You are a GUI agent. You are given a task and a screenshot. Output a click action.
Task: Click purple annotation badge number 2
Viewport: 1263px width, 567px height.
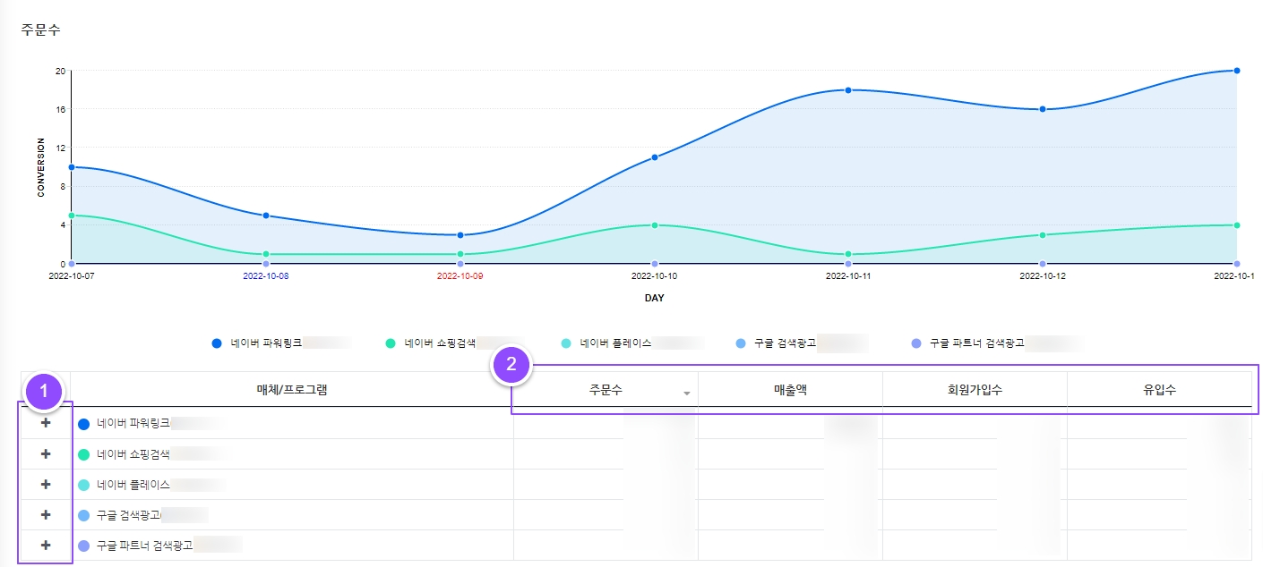click(511, 364)
